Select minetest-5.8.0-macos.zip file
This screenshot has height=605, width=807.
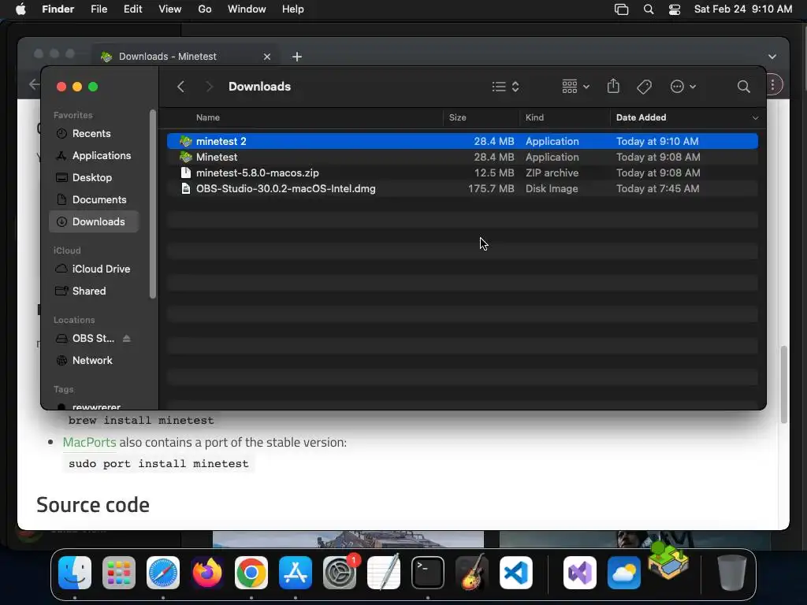pyautogui.click(x=462, y=173)
